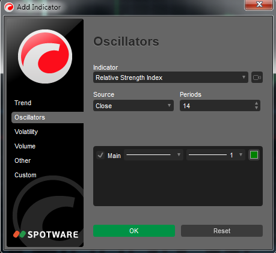Viewport: 276px width, 253px height.
Task: Toggle the Main line checkbox
Action: tap(100, 155)
